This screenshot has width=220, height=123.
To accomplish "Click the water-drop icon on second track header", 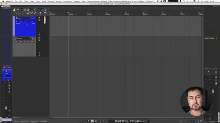I will click(34, 38).
